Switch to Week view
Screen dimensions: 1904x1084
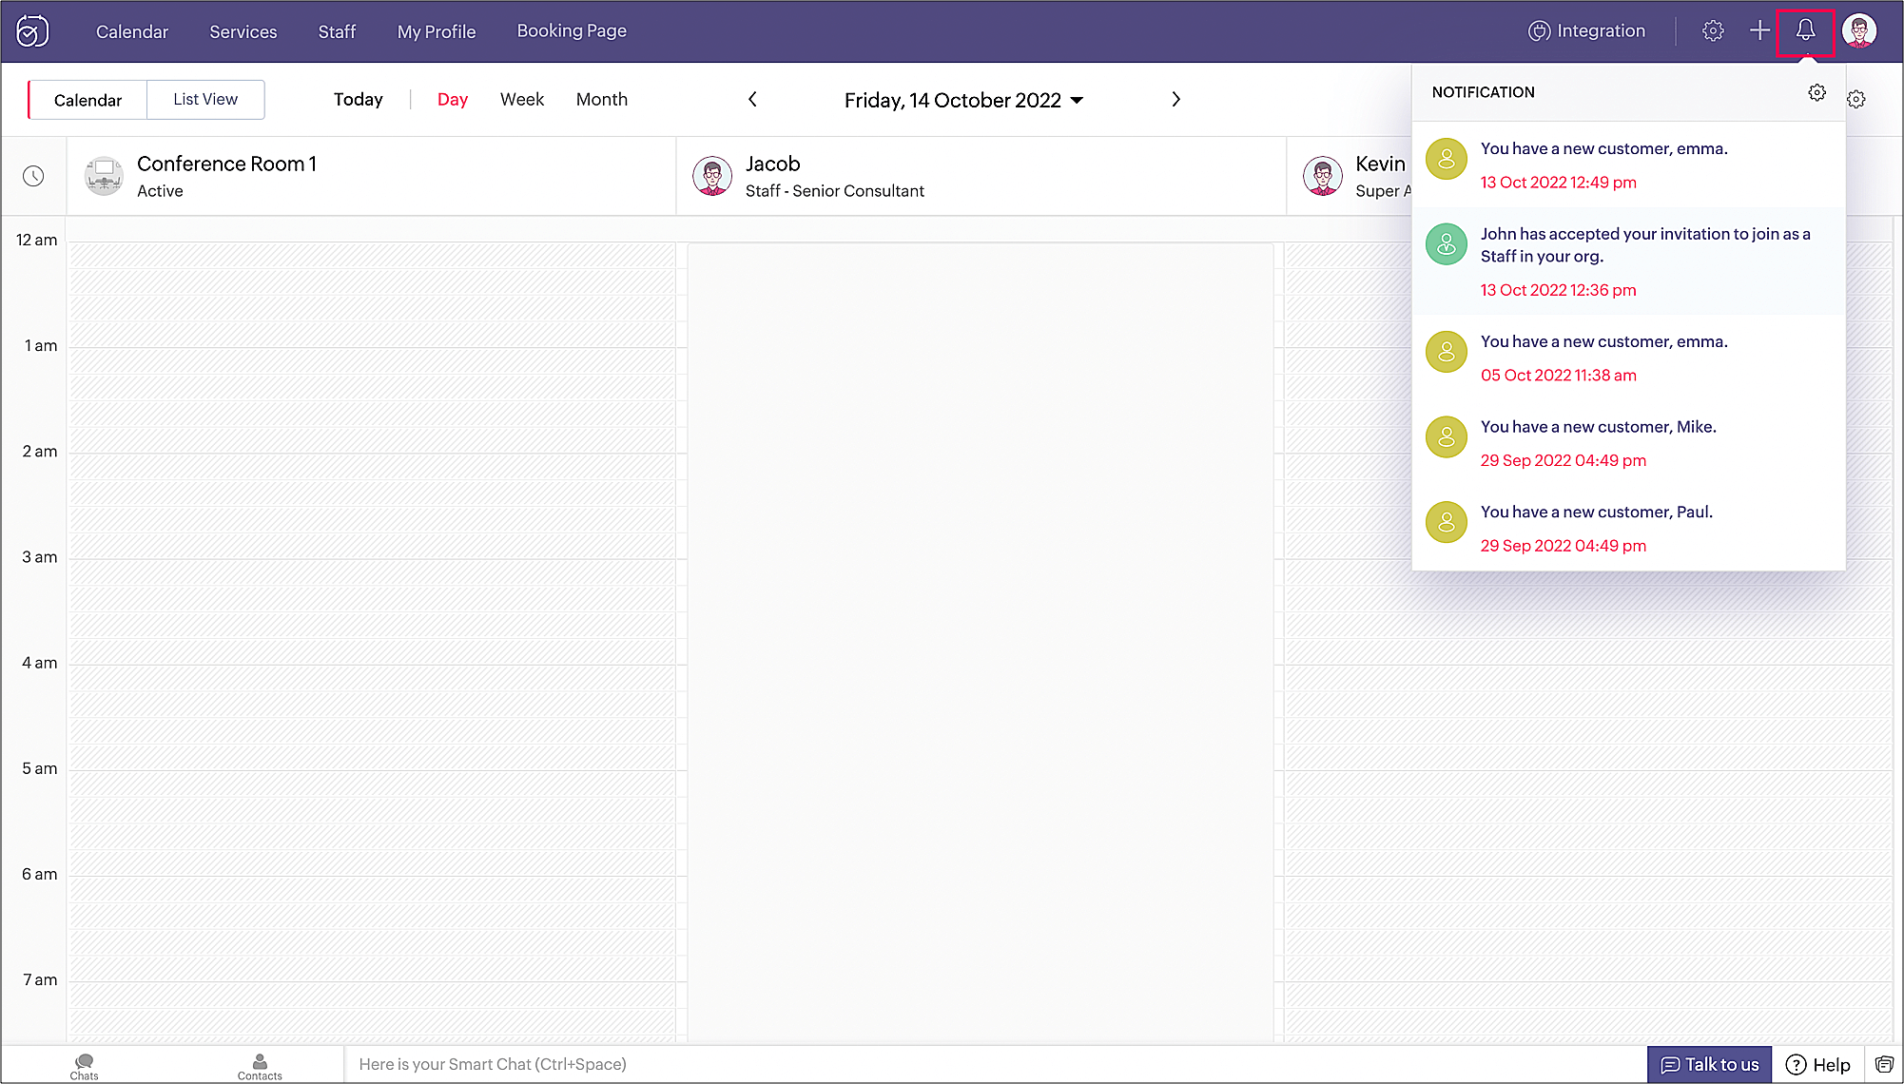[x=522, y=99]
